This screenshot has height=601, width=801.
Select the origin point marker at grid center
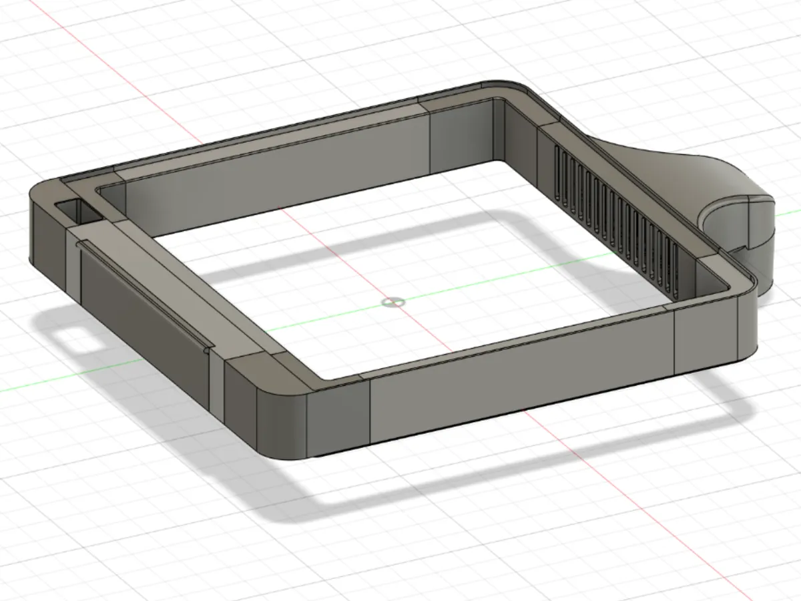[392, 303]
